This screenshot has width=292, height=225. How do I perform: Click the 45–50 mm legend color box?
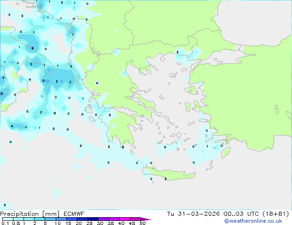(x=135, y=219)
